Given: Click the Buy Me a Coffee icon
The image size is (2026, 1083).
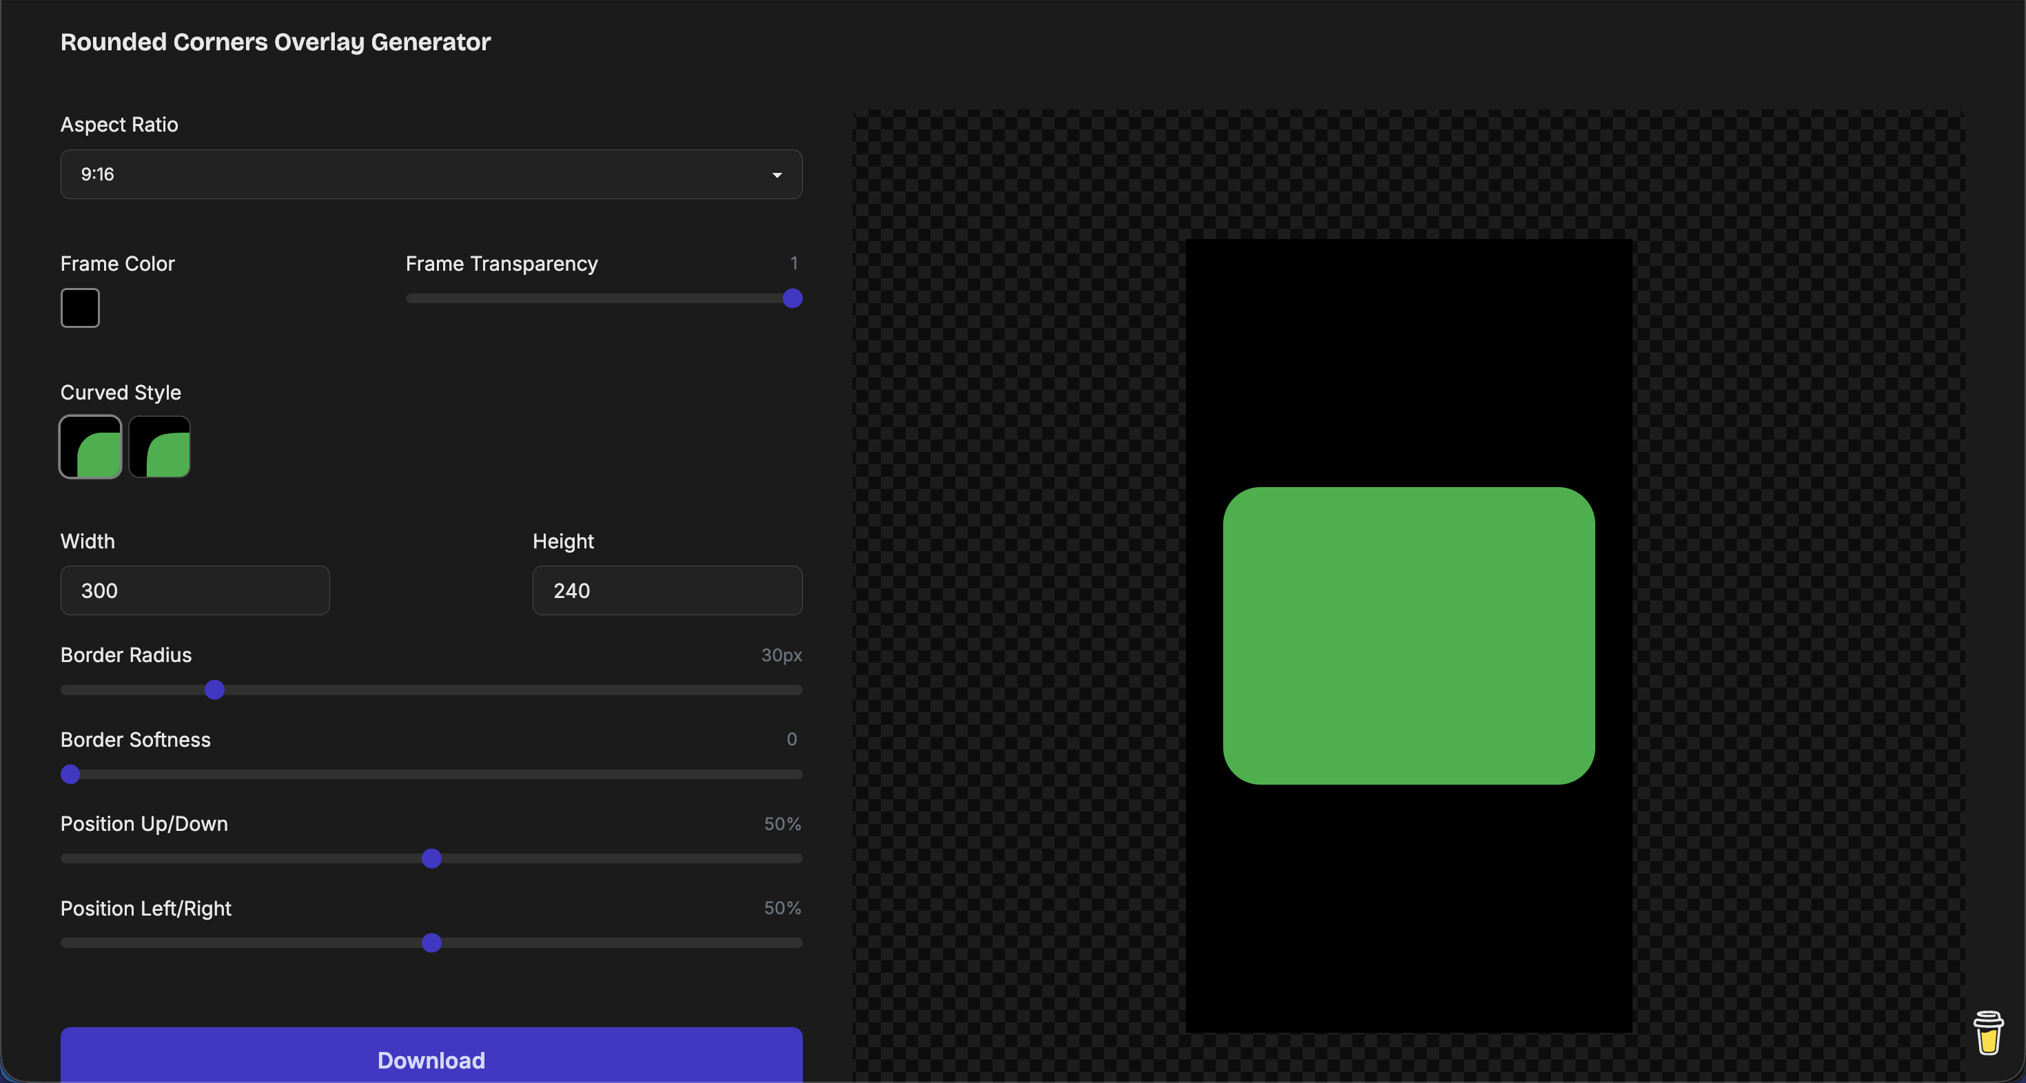Looking at the screenshot, I should [x=1988, y=1033].
